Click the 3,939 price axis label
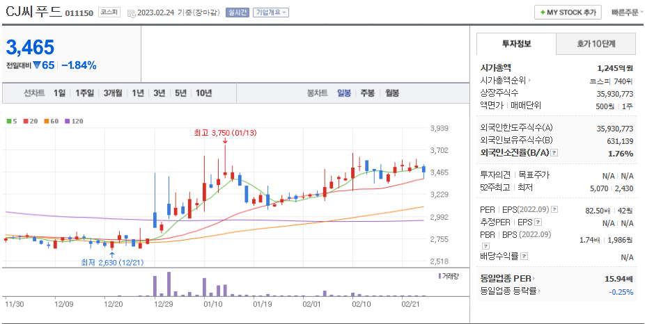 pyautogui.click(x=439, y=128)
